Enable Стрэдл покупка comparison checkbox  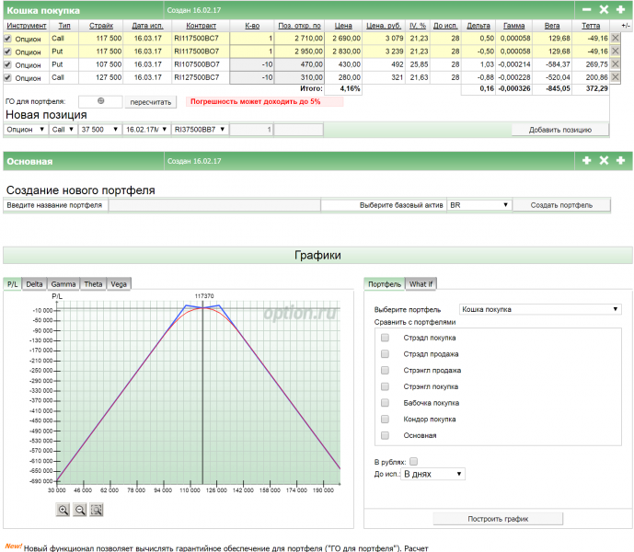point(385,338)
